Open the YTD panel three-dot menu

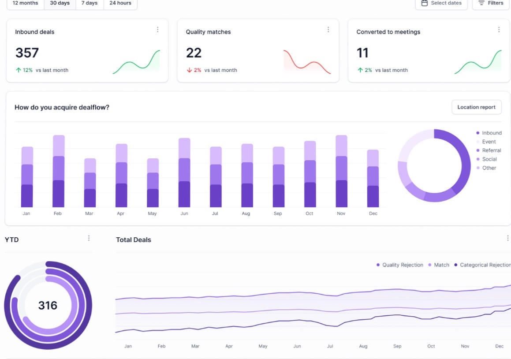click(x=89, y=238)
